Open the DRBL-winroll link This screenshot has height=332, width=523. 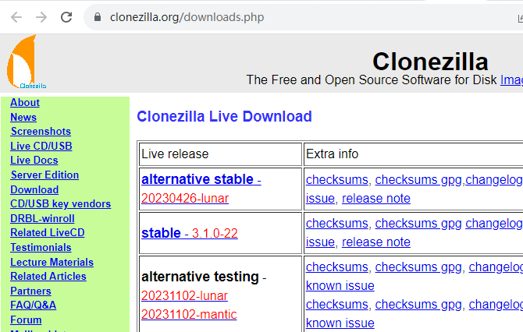[42, 218]
